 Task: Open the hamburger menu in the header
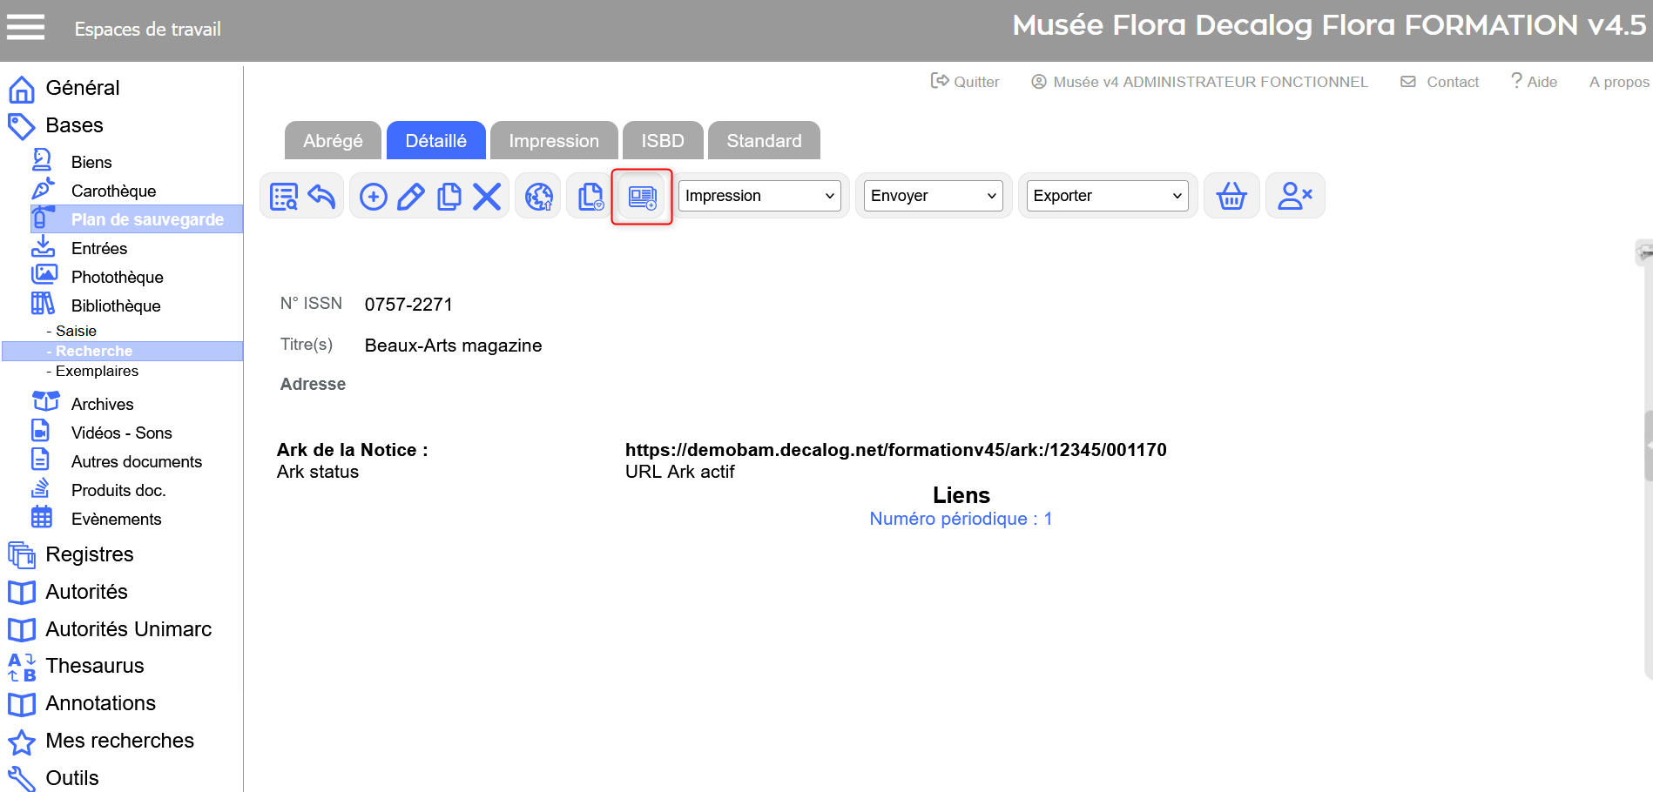[25, 27]
